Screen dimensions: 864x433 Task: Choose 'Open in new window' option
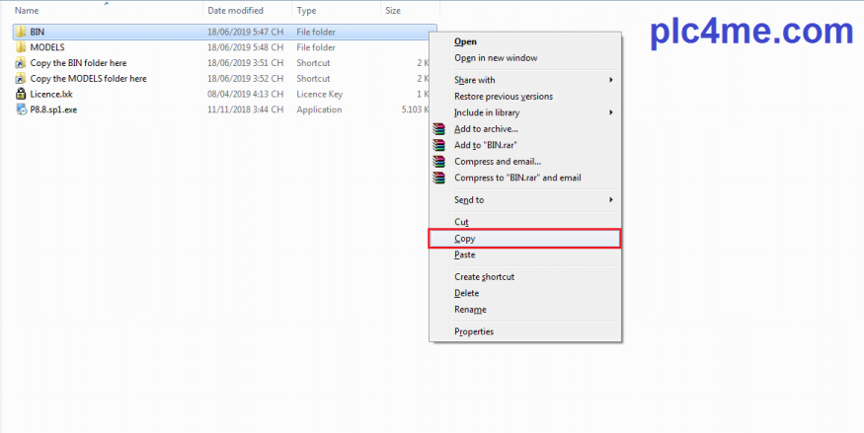[496, 57]
